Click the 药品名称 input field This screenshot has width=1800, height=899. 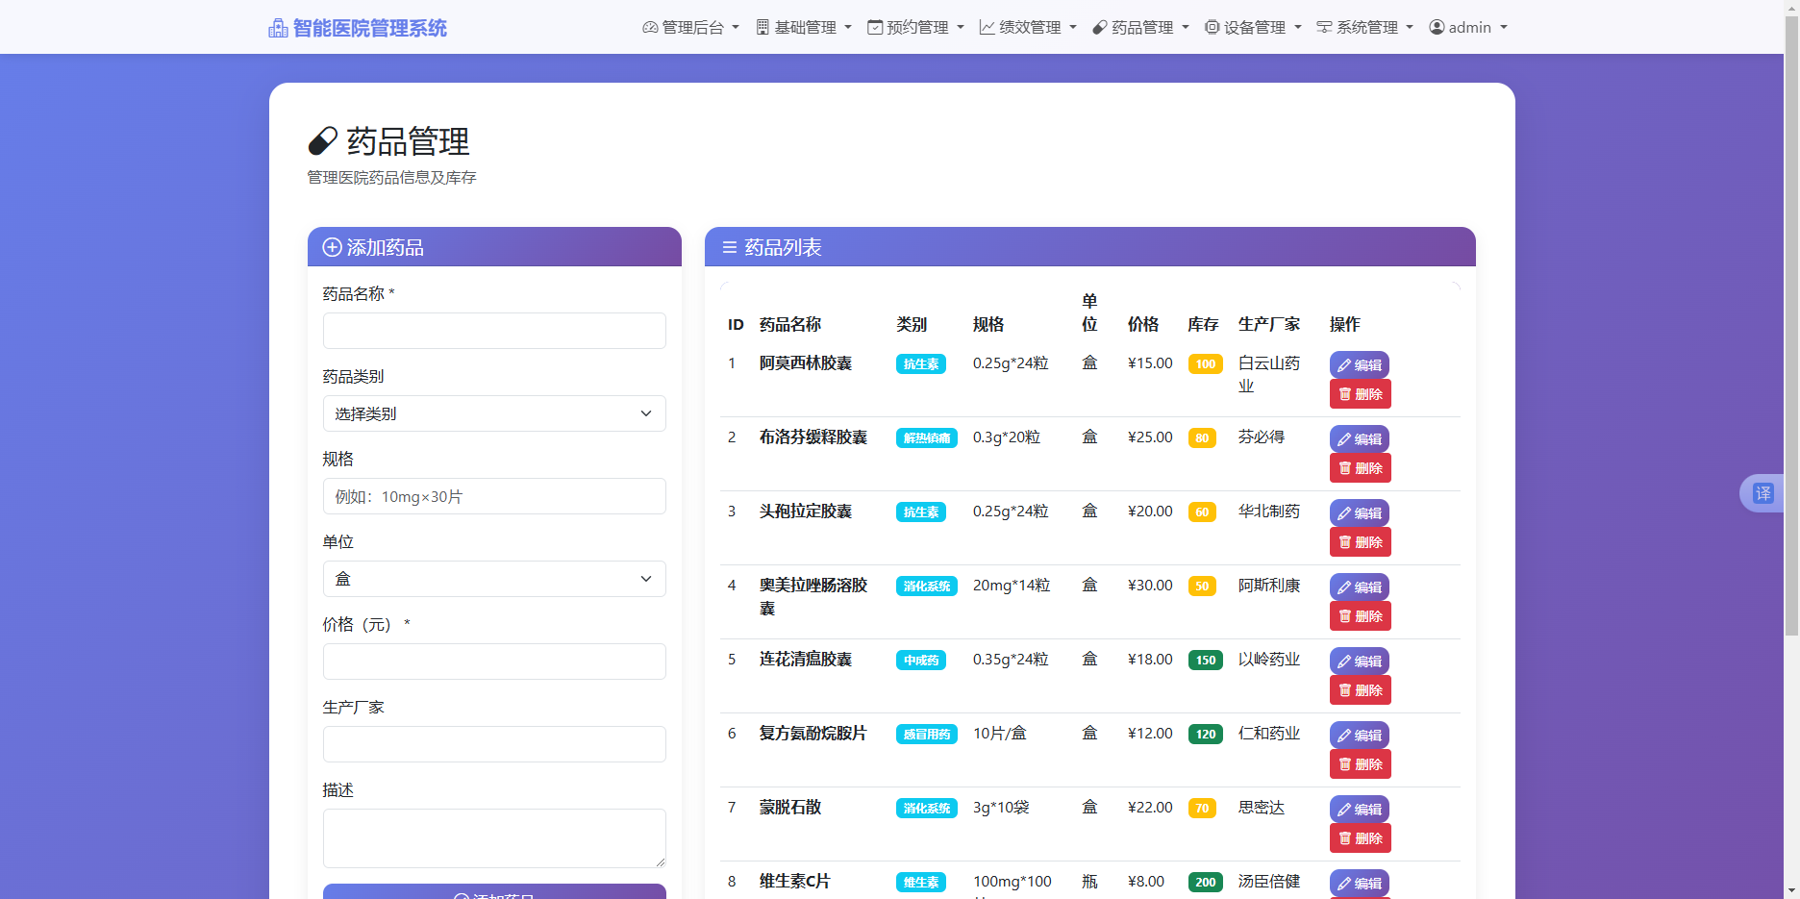pyautogui.click(x=493, y=330)
